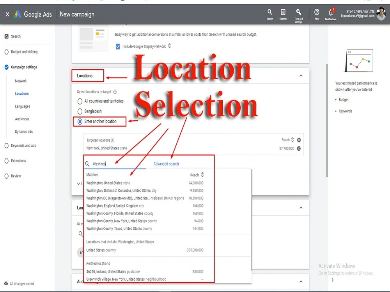Viewport: 390px width, 292px height.
Task: Open Locations sub-item in sidebar
Action: [x=22, y=93]
